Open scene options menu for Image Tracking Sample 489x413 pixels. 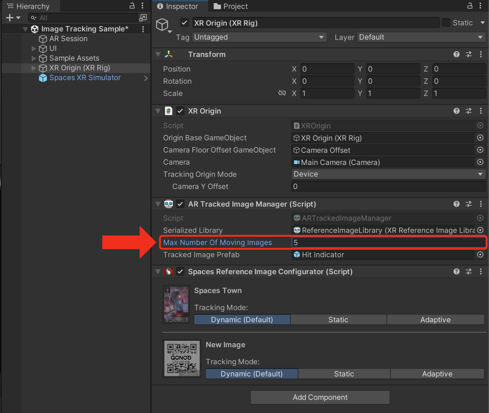pos(143,29)
